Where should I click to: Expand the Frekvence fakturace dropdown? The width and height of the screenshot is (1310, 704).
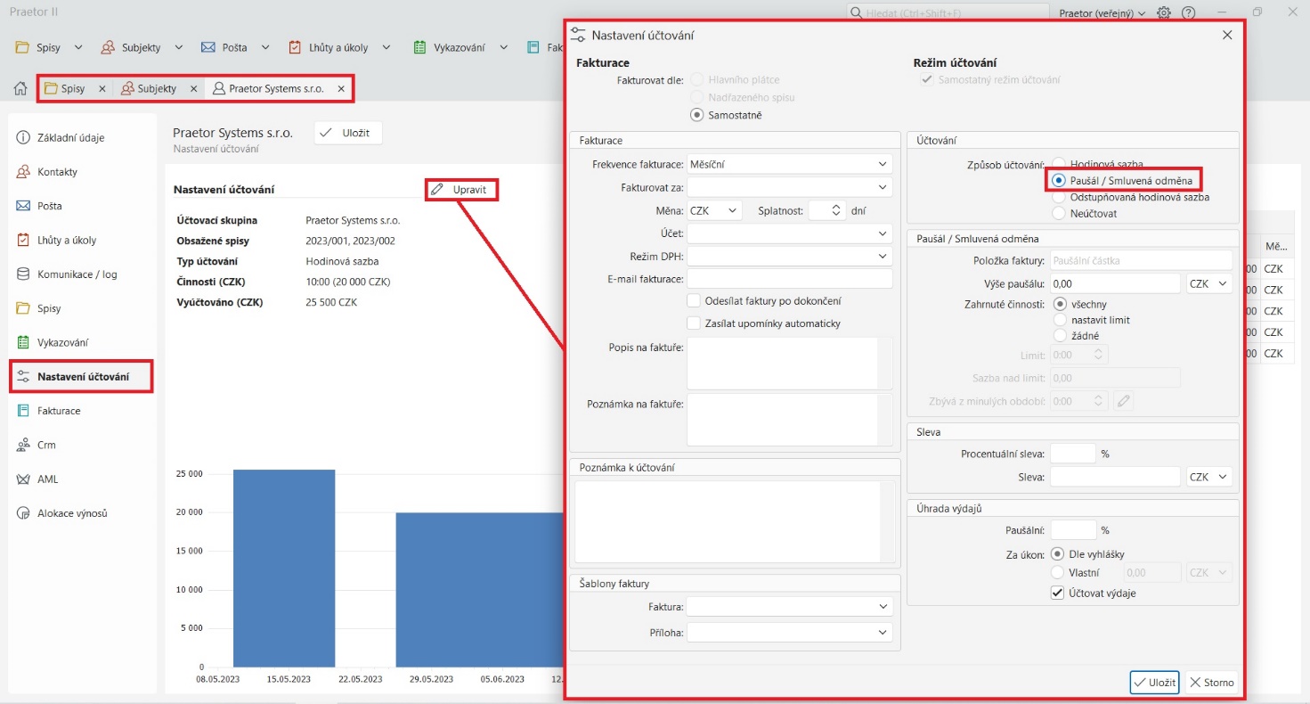point(789,164)
